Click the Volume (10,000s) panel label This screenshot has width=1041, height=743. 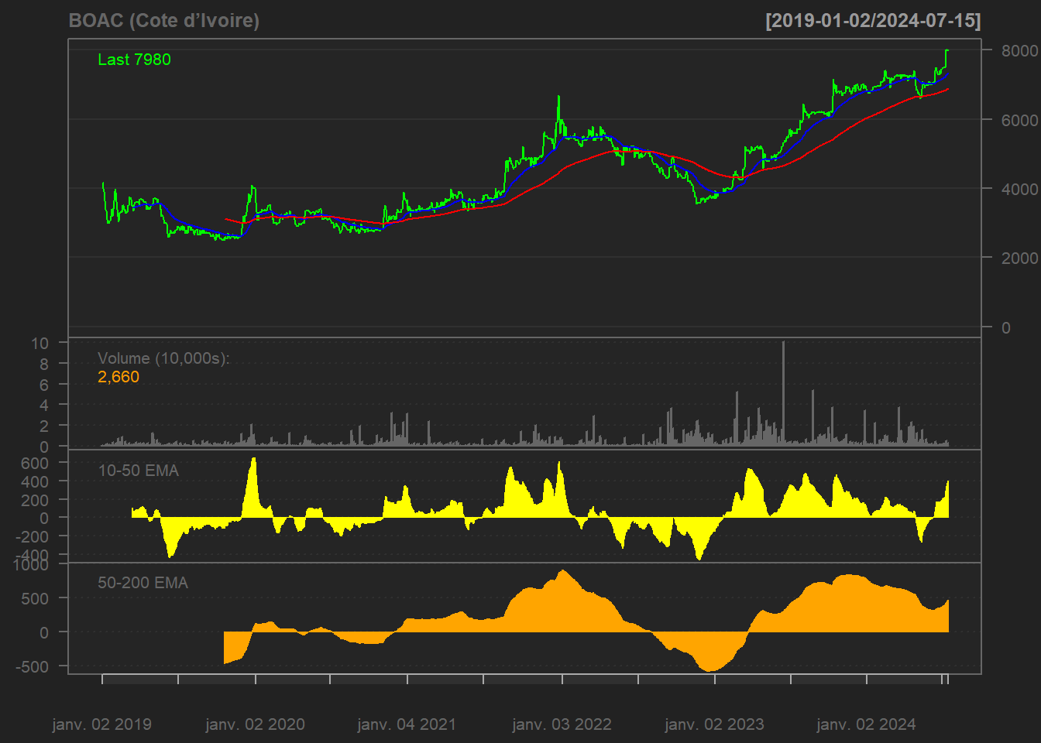pyautogui.click(x=163, y=358)
